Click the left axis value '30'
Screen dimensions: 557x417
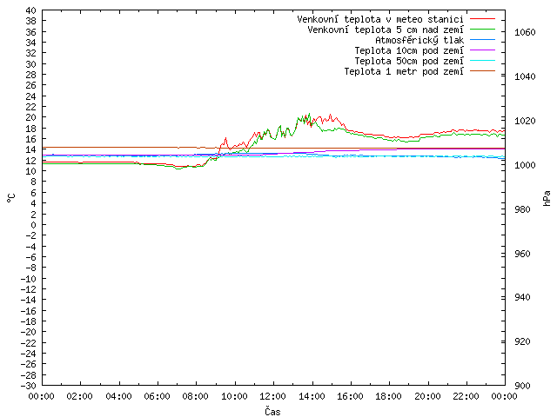pos(31,64)
